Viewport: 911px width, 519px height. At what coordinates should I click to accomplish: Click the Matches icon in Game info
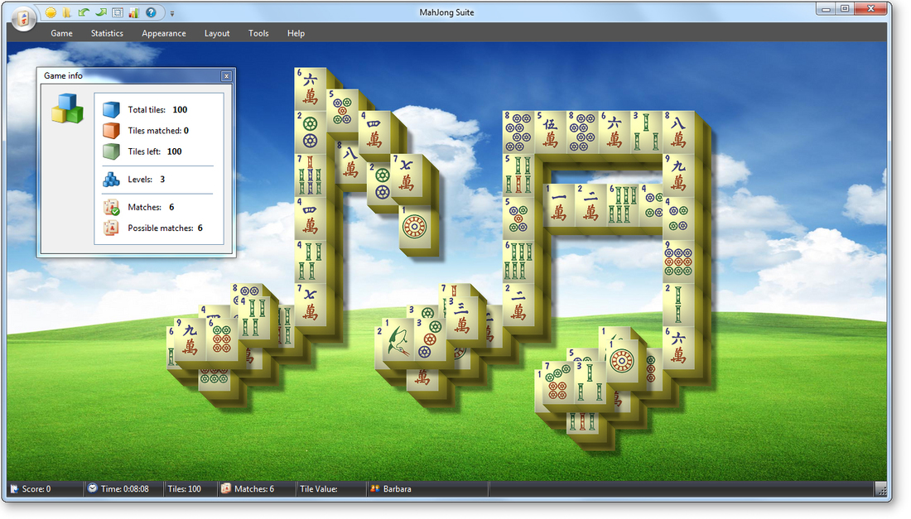click(111, 207)
